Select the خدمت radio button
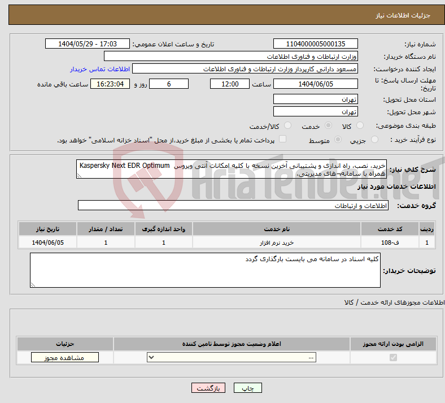The image size is (445, 403). click(328, 125)
